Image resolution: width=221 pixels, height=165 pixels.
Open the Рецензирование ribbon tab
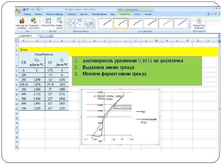(99, 14)
